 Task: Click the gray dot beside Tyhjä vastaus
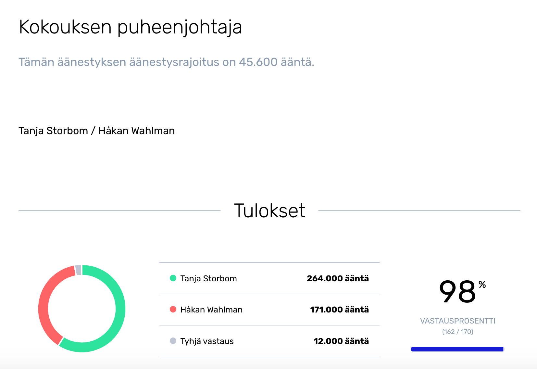tap(173, 341)
